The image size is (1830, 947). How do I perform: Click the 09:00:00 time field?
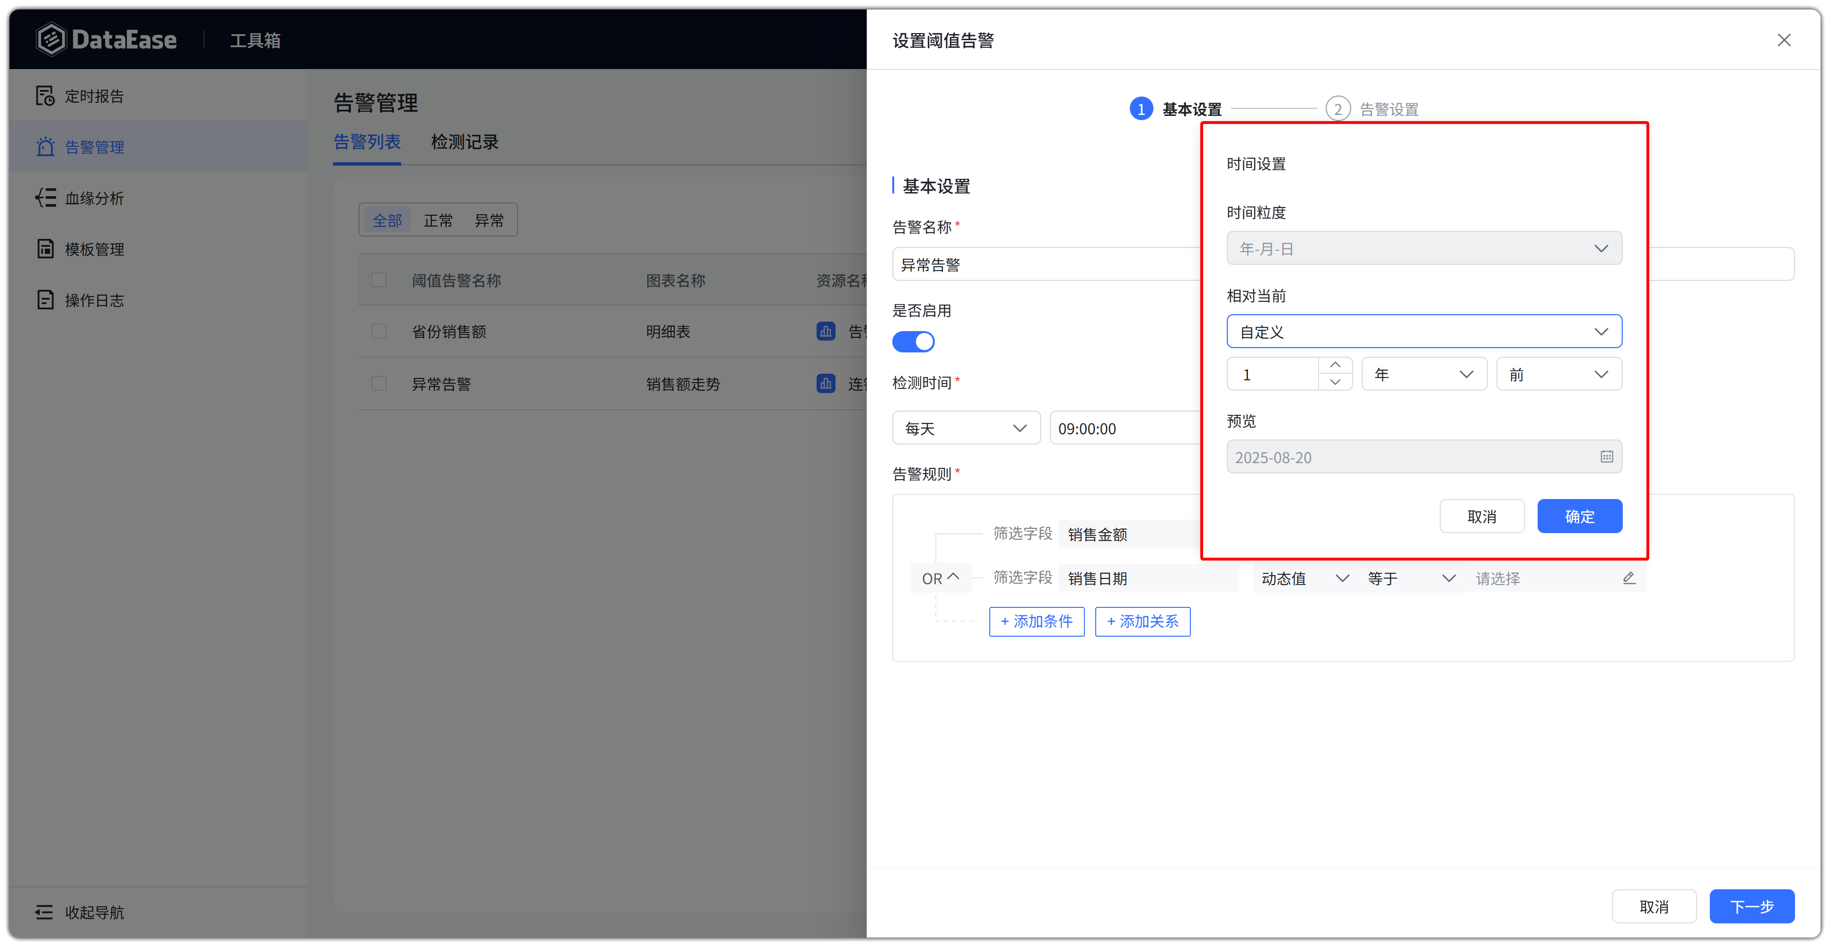(x=1125, y=429)
